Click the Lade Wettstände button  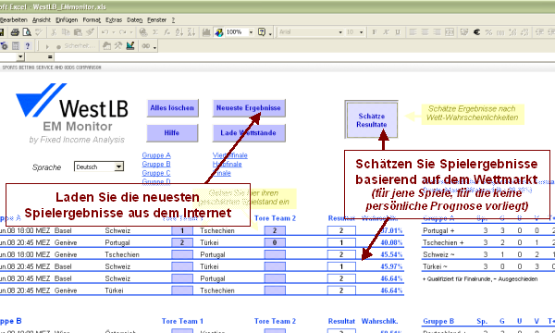[x=249, y=132]
